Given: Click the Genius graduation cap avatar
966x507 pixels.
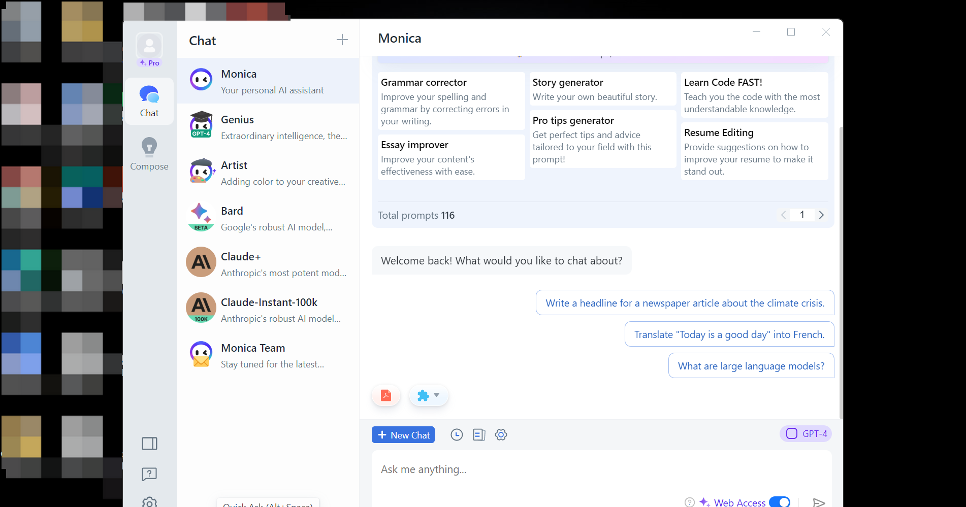Looking at the screenshot, I should click(201, 125).
